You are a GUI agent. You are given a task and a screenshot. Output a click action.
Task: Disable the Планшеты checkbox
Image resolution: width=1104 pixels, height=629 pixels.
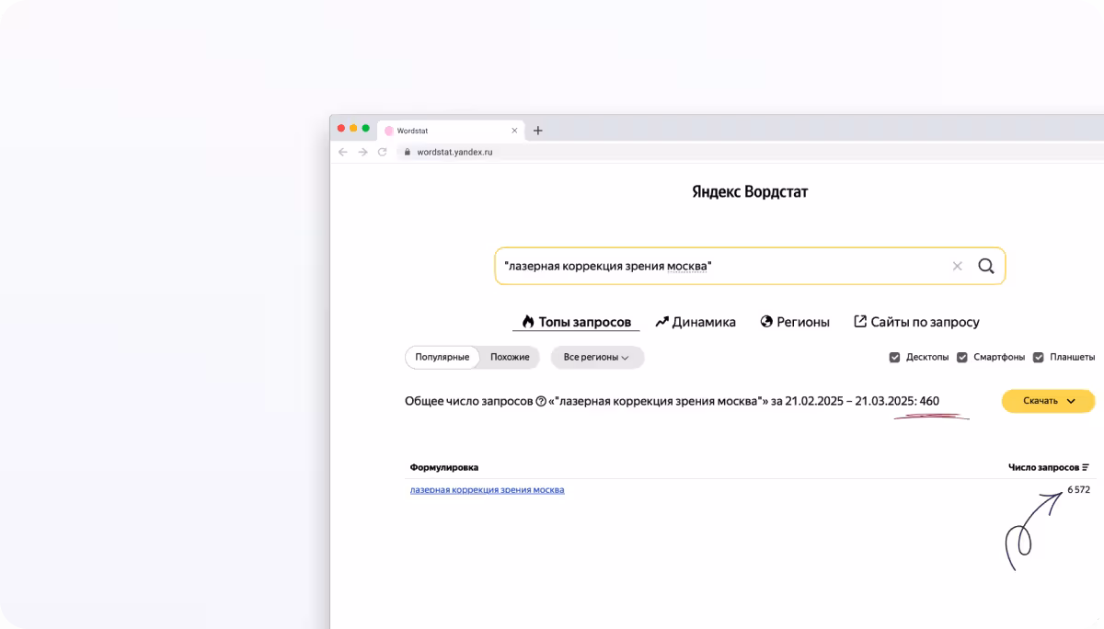[1039, 358]
